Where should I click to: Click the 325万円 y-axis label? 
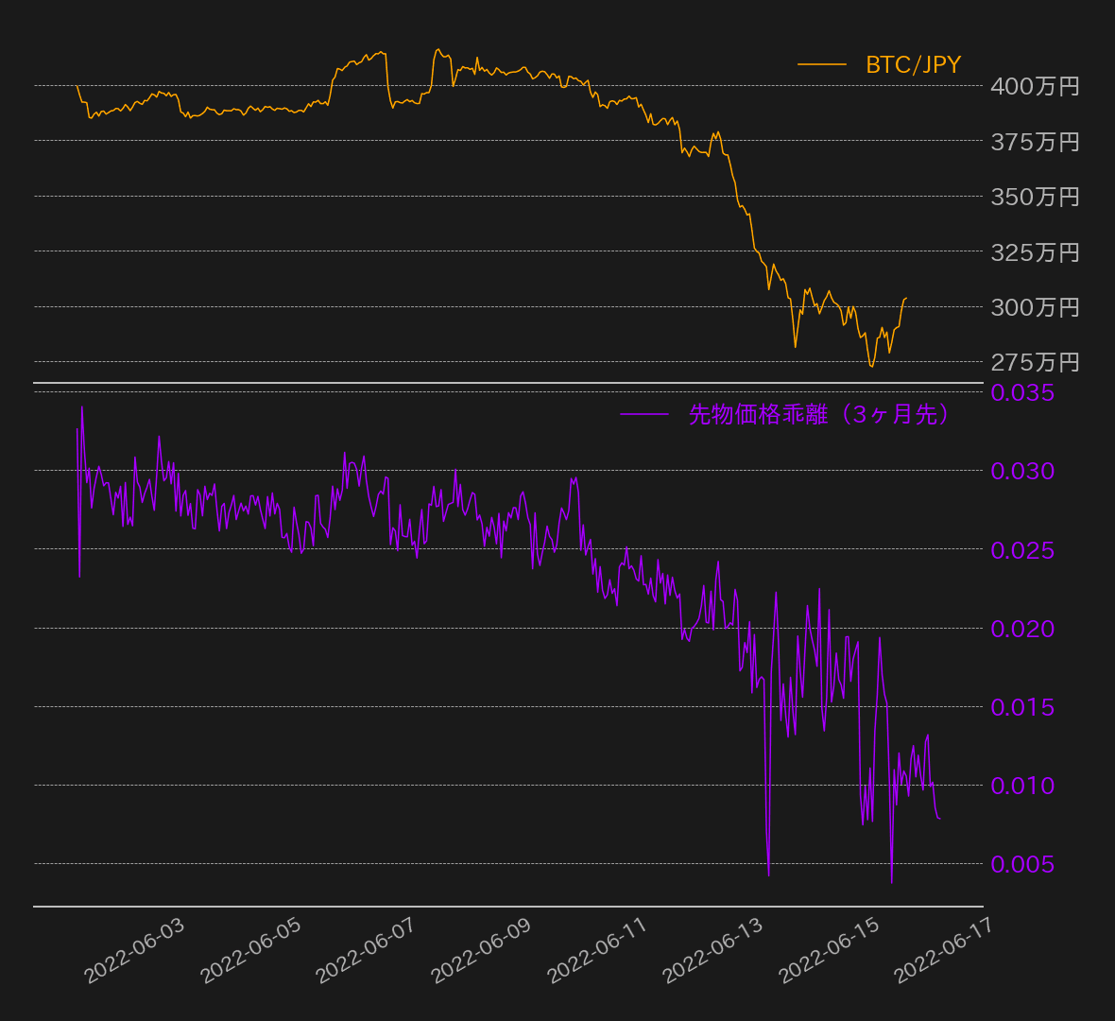click(x=1035, y=252)
